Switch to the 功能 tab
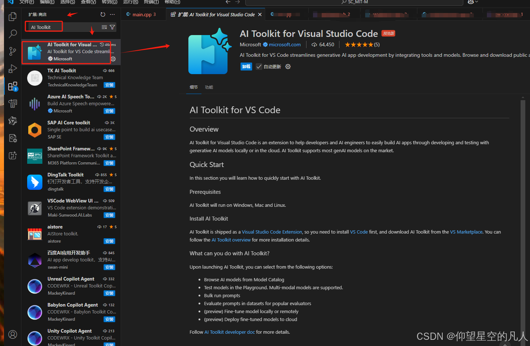This screenshot has width=530, height=346. click(x=209, y=87)
